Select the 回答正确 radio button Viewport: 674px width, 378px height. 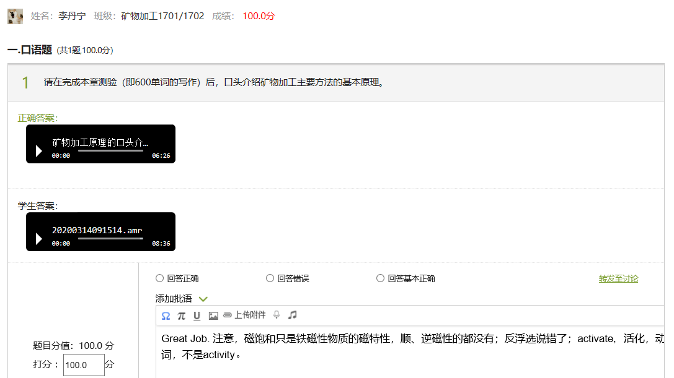(x=160, y=278)
